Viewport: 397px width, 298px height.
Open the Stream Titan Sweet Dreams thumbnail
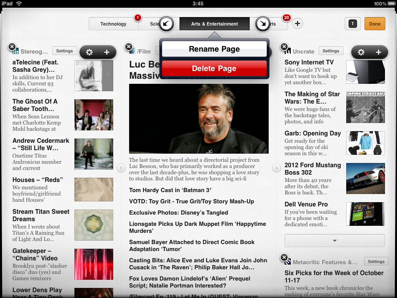(94, 225)
